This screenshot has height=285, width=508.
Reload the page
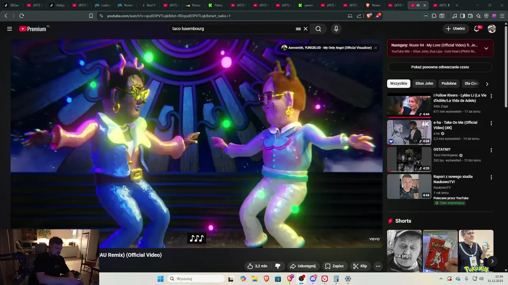coord(21,16)
